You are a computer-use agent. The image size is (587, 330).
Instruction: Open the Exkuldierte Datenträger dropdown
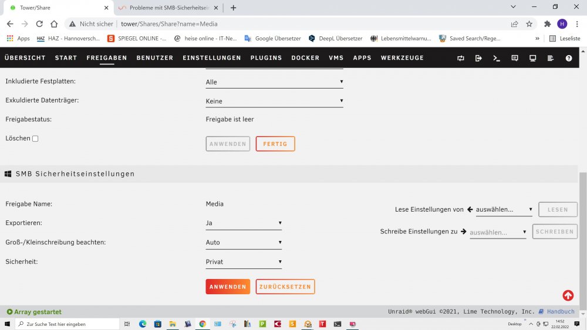click(274, 101)
